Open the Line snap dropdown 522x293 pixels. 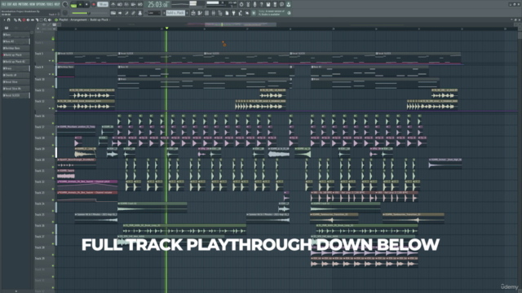pos(154,13)
